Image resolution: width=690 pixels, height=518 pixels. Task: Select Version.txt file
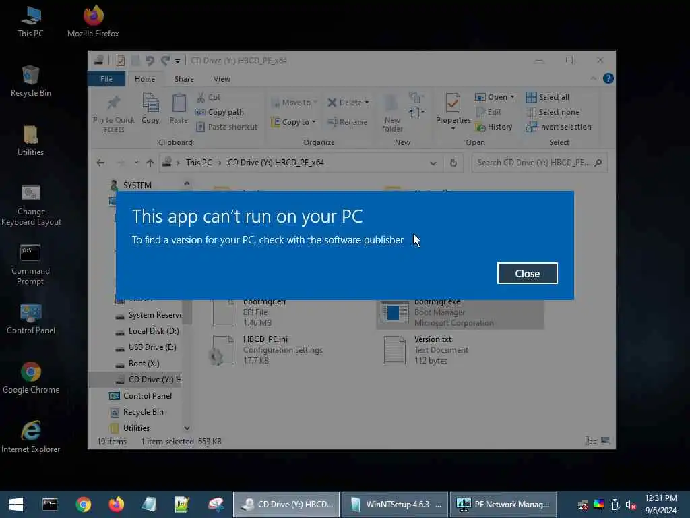427,350
